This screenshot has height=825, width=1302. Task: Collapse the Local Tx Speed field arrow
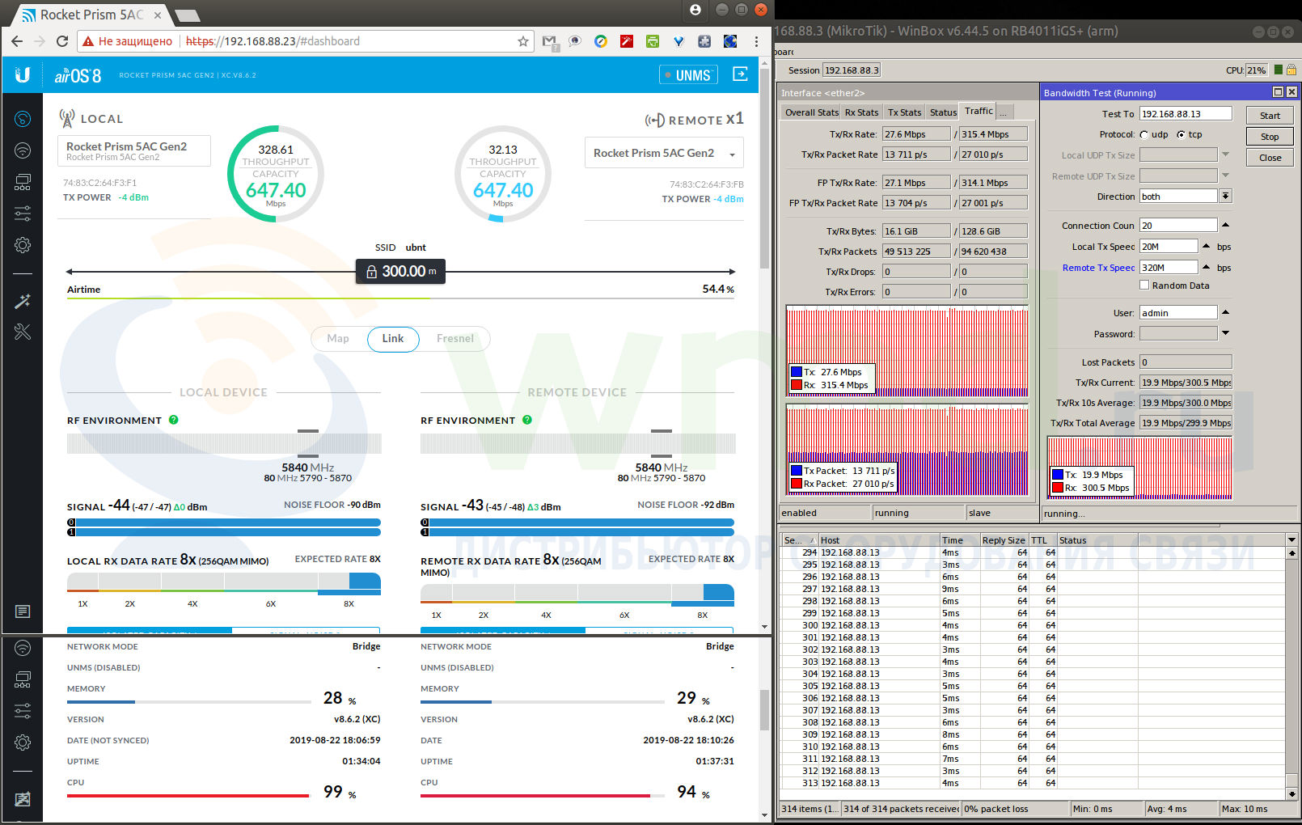pyautogui.click(x=1207, y=246)
